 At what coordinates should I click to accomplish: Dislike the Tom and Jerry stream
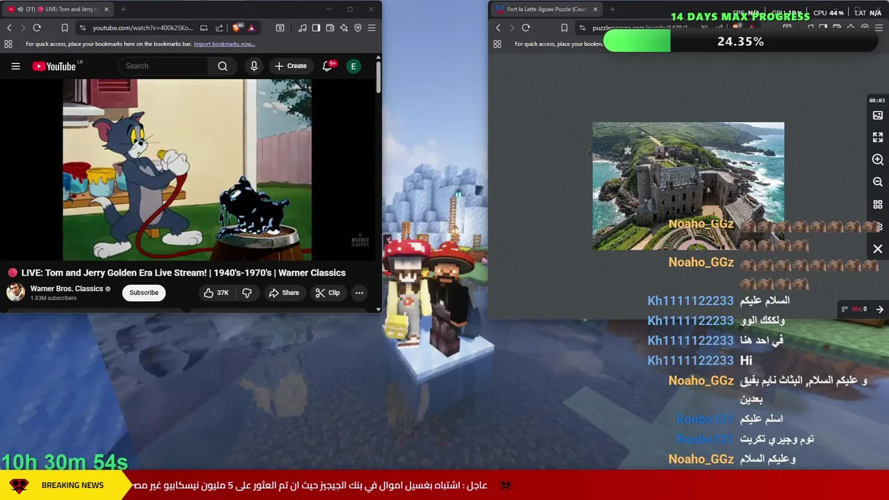[247, 292]
